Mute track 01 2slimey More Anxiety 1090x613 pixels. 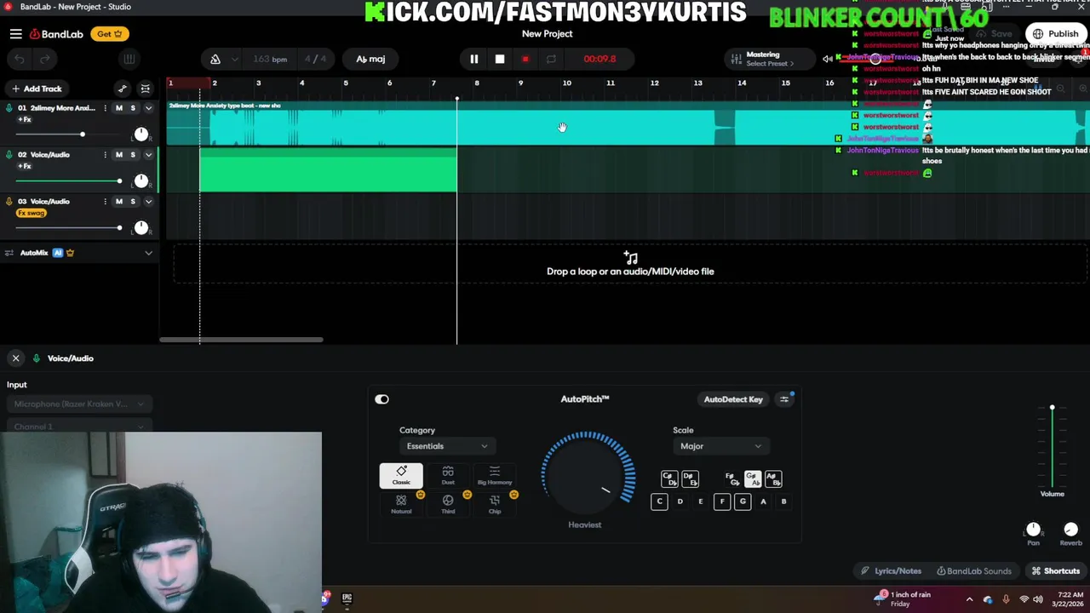coord(119,108)
